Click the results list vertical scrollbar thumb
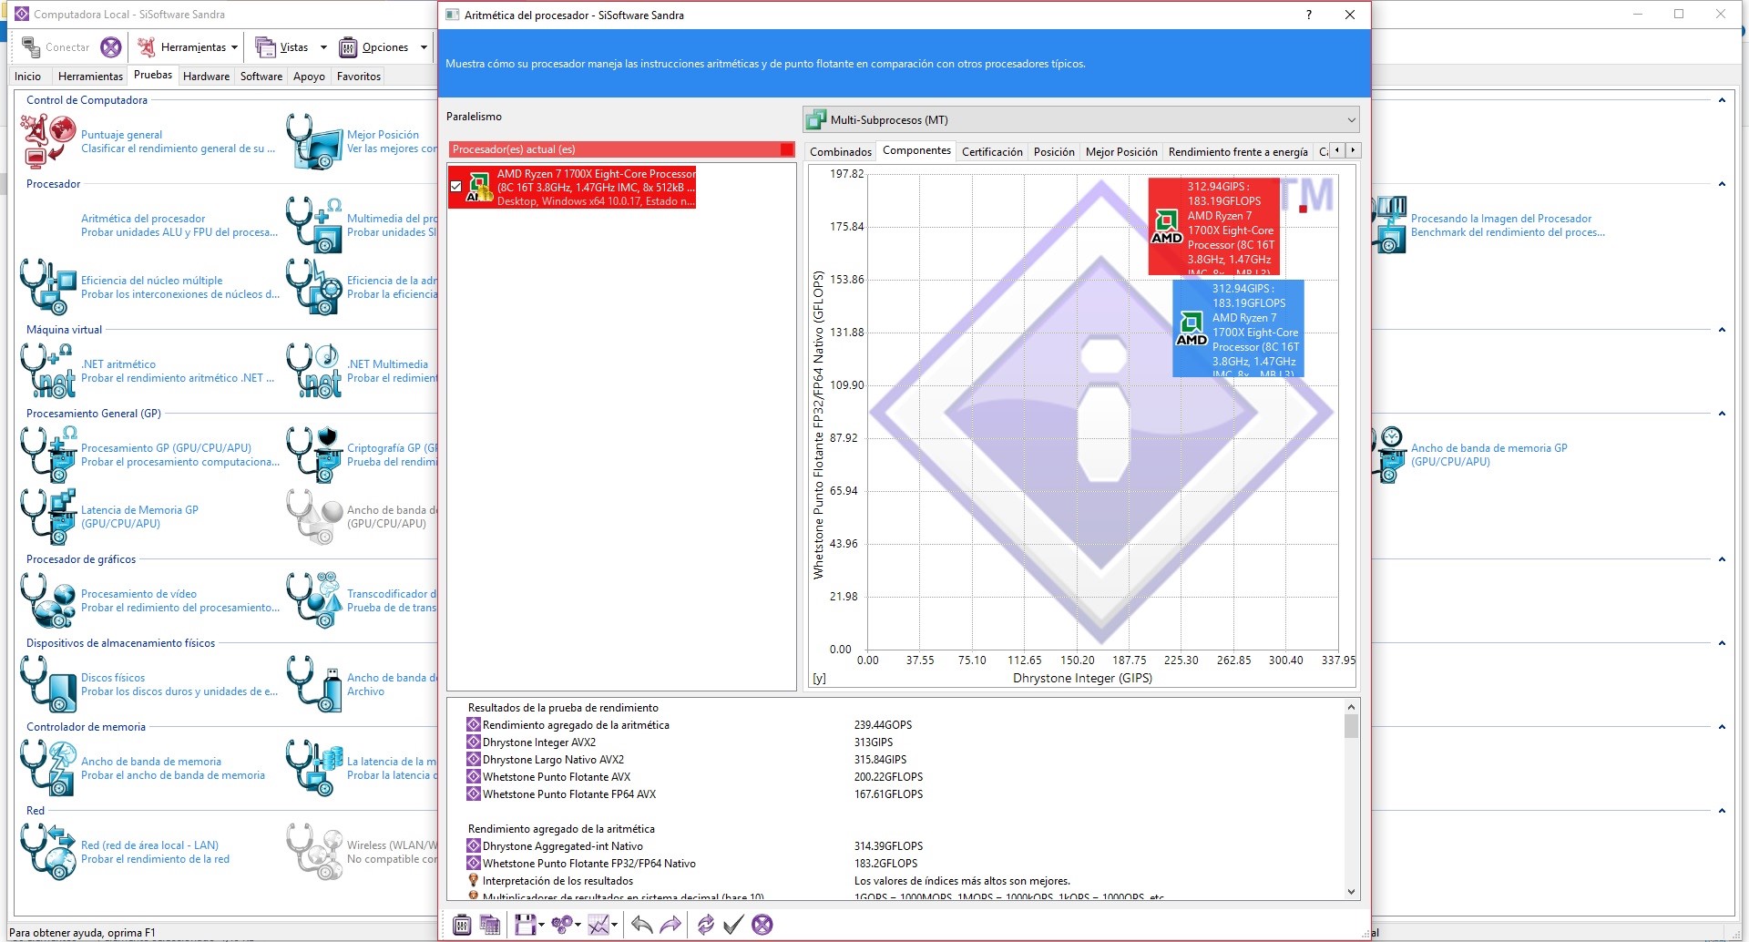 click(1351, 726)
